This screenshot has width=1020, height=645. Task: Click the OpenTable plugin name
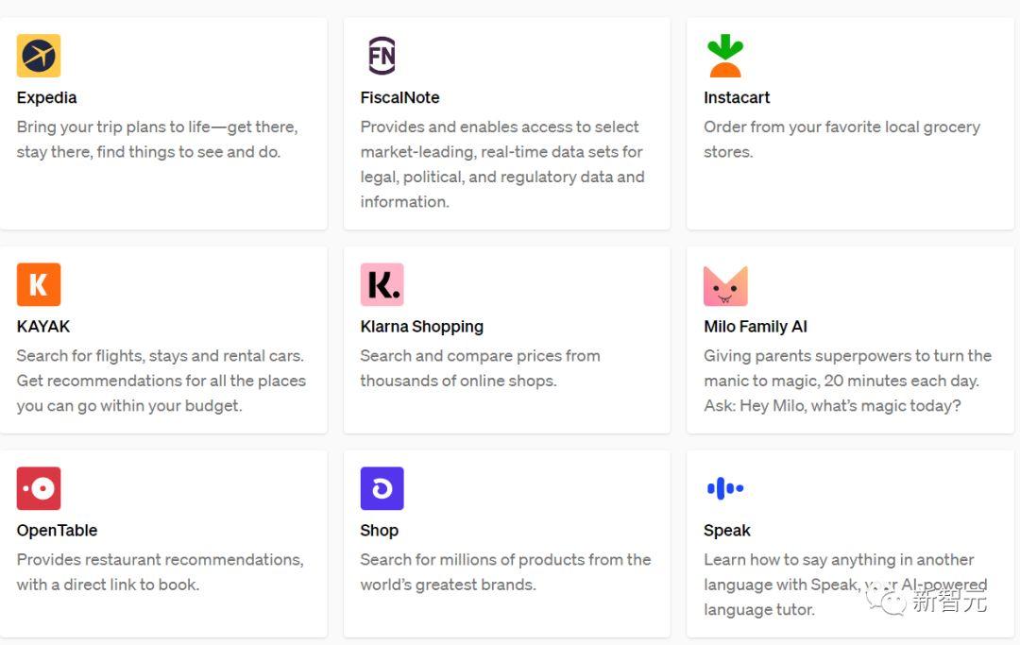[57, 531]
